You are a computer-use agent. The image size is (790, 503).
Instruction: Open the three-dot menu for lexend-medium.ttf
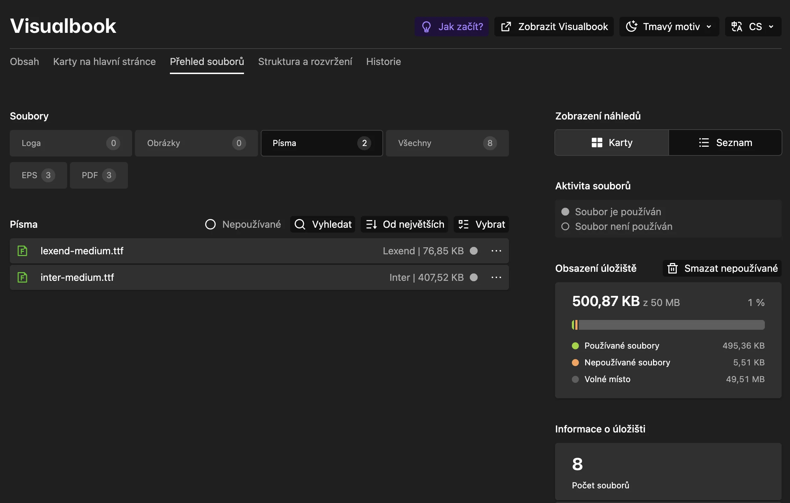pyautogui.click(x=496, y=251)
